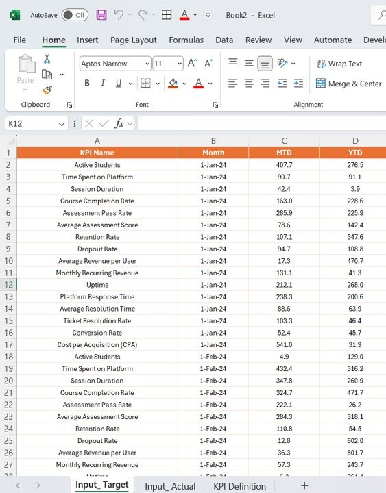
Task: Open the Clipboard dialog launcher
Action: coord(69,105)
